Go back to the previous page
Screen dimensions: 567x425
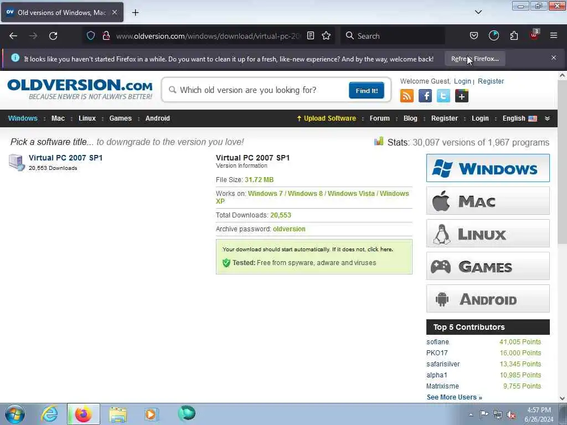click(x=13, y=36)
